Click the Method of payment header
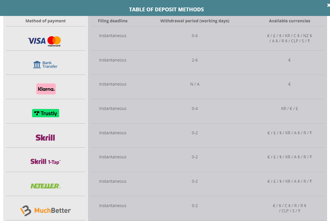Image resolution: width=330 pixels, height=221 pixels. point(45,21)
